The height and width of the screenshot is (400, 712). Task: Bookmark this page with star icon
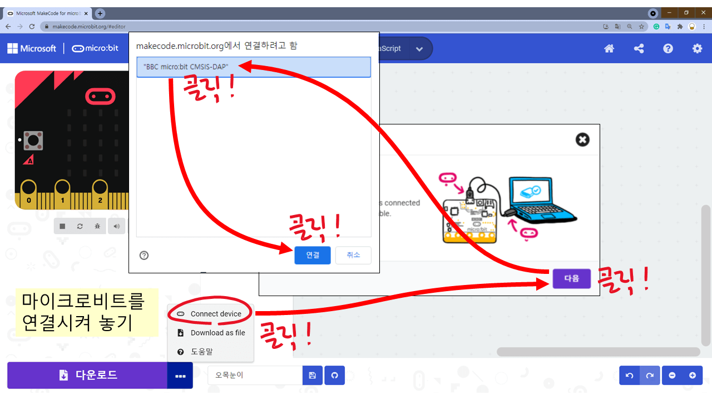coord(641,26)
